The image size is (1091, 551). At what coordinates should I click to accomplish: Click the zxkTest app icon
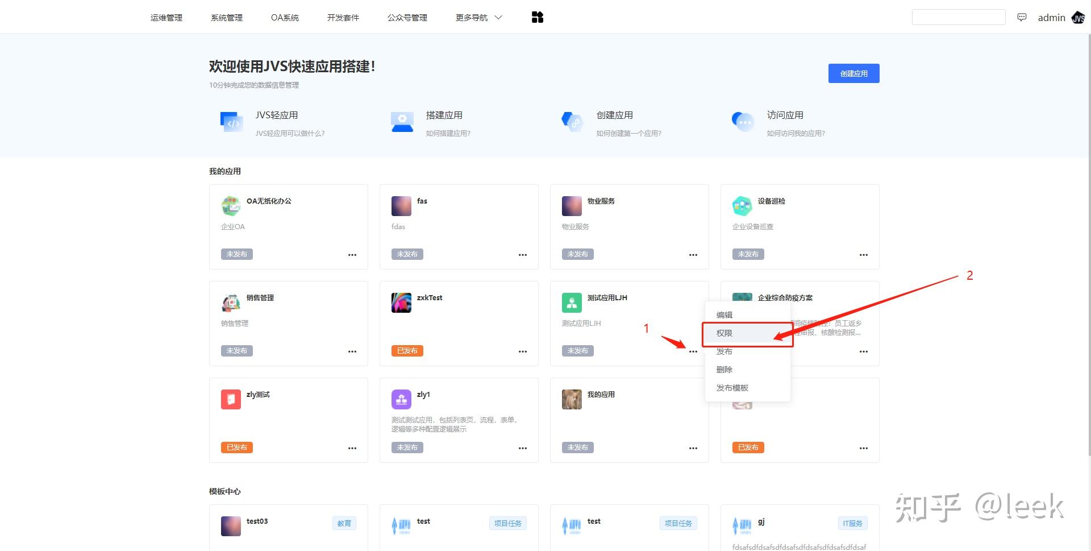point(401,303)
